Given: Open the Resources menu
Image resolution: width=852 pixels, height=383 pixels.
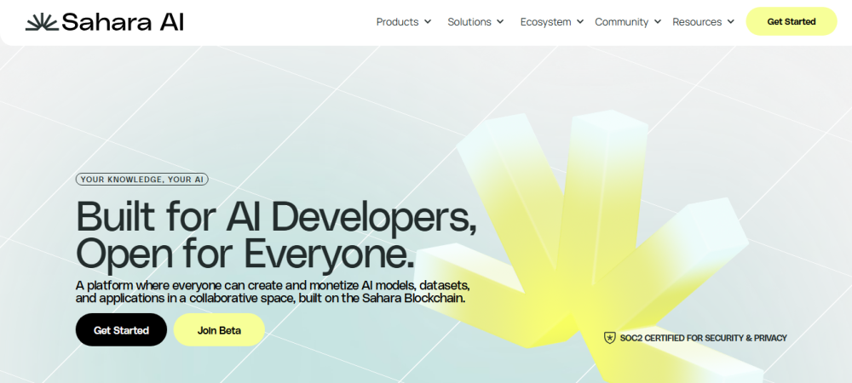Looking at the screenshot, I should [697, 21].
